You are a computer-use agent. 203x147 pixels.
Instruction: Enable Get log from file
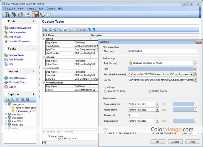[150, 91]
